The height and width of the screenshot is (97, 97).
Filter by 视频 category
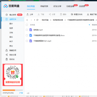(x=11, y=28)
